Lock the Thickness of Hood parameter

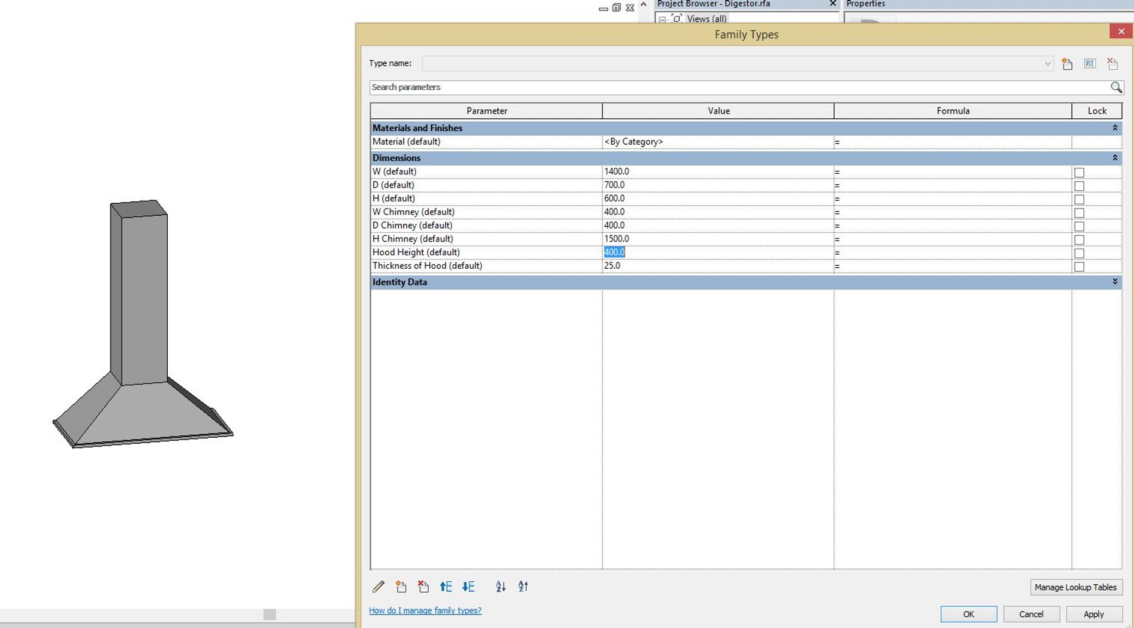point(1079,267)
